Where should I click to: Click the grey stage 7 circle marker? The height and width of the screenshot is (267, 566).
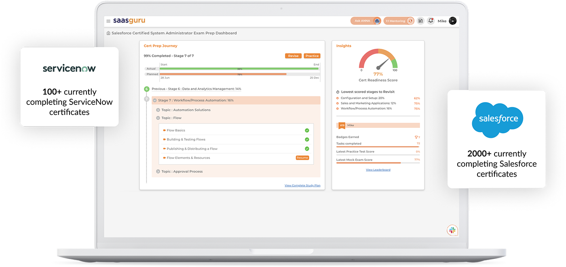(x=147, y=99)
